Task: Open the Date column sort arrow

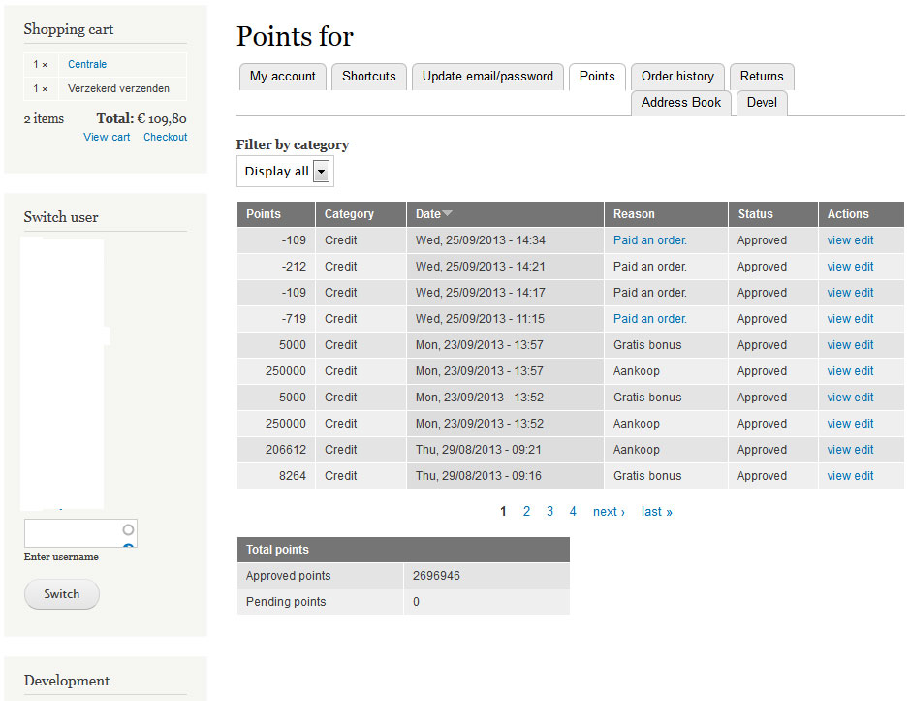Action: tap(449, 214)
